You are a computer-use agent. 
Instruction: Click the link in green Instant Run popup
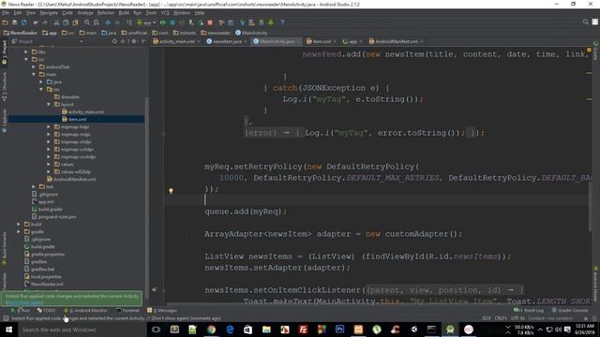tap(24, 301)
